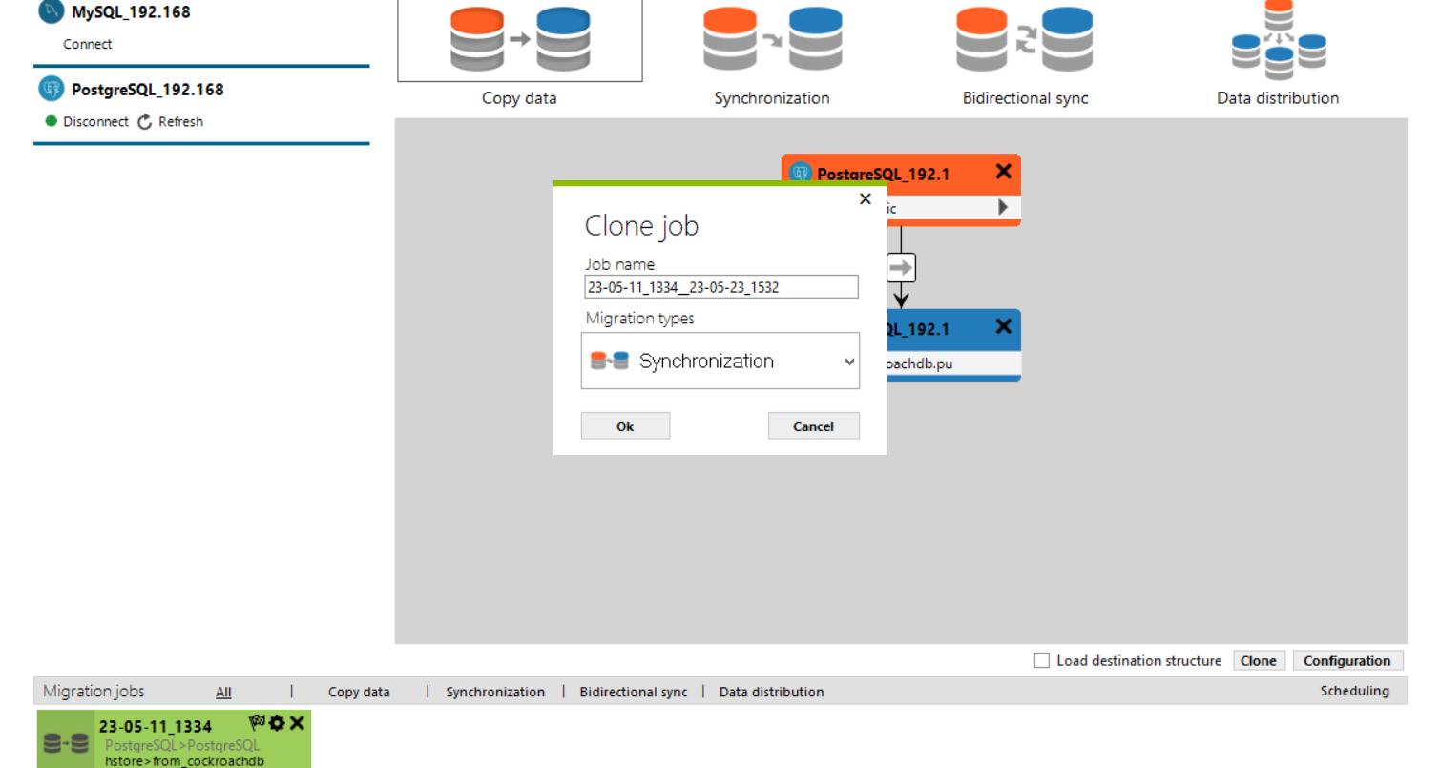Expand the source node schema arrow

(1003, 207)
